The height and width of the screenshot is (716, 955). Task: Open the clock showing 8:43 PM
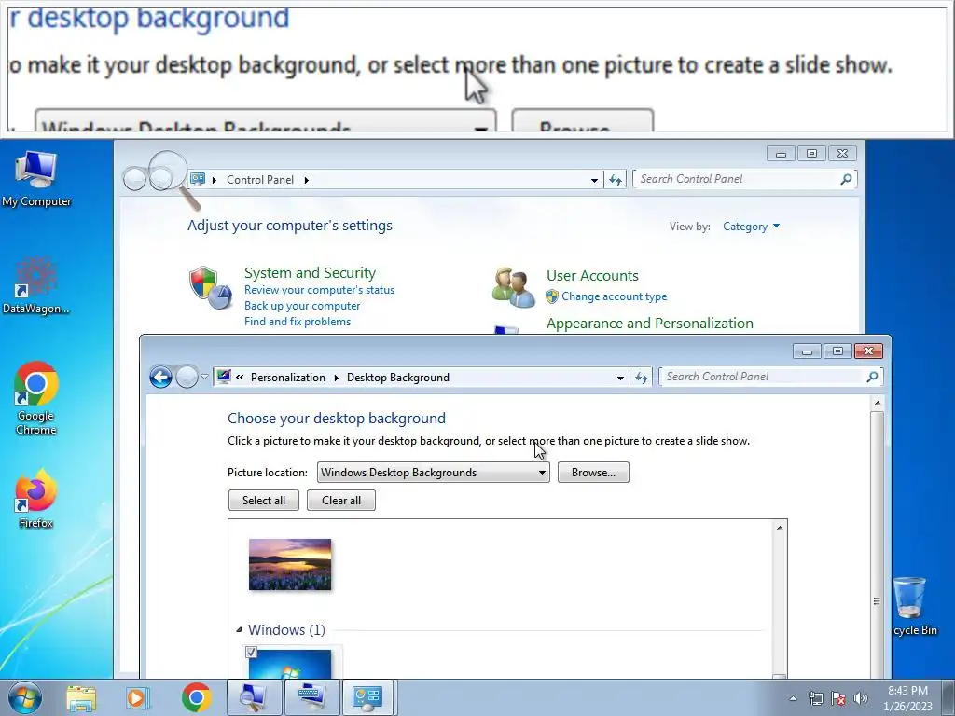(907, 691)
